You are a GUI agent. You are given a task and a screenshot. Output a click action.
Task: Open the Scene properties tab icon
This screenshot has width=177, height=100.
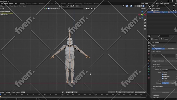[x=149, y=51]
